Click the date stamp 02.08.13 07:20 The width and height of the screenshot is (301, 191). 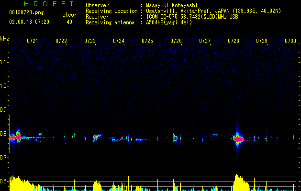(x=29, y=22)
